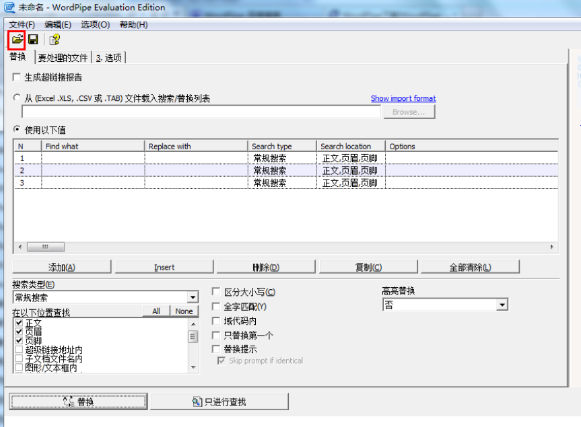Click the WordPipe app icon in title bar
581x427 pixels.
[9, 7]
